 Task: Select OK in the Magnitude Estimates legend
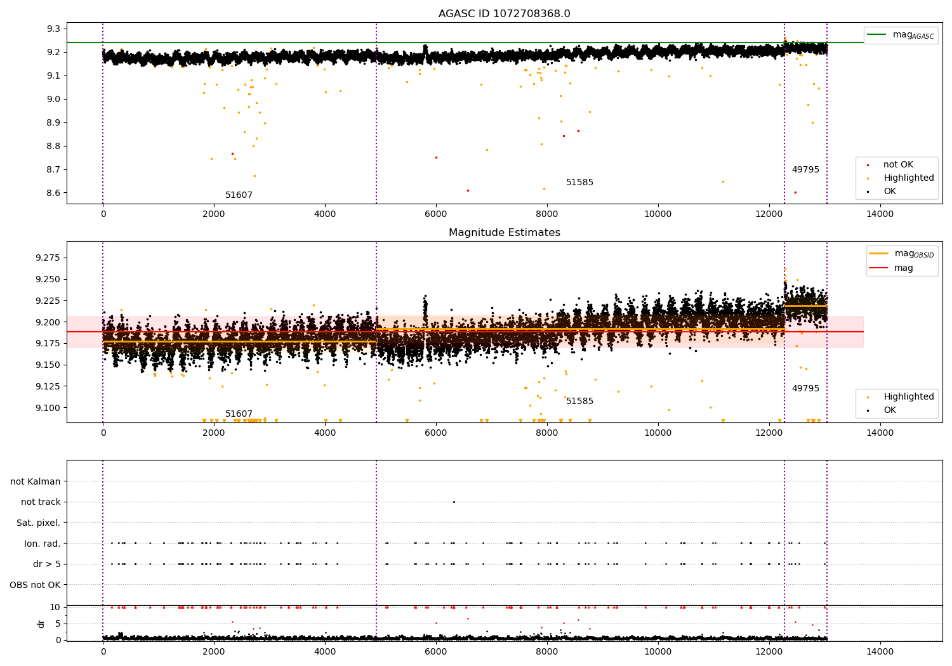pyautogui.click(x=890, y=410)
